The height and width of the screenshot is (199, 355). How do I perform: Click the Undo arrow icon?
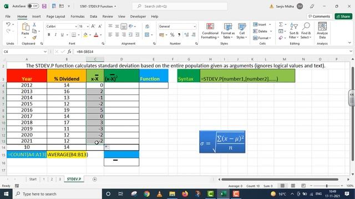(8, 24)
